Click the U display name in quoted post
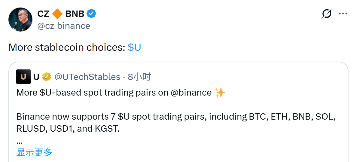Image resolution: width=353 pixels, height=162 pixels. coord(36,77)
